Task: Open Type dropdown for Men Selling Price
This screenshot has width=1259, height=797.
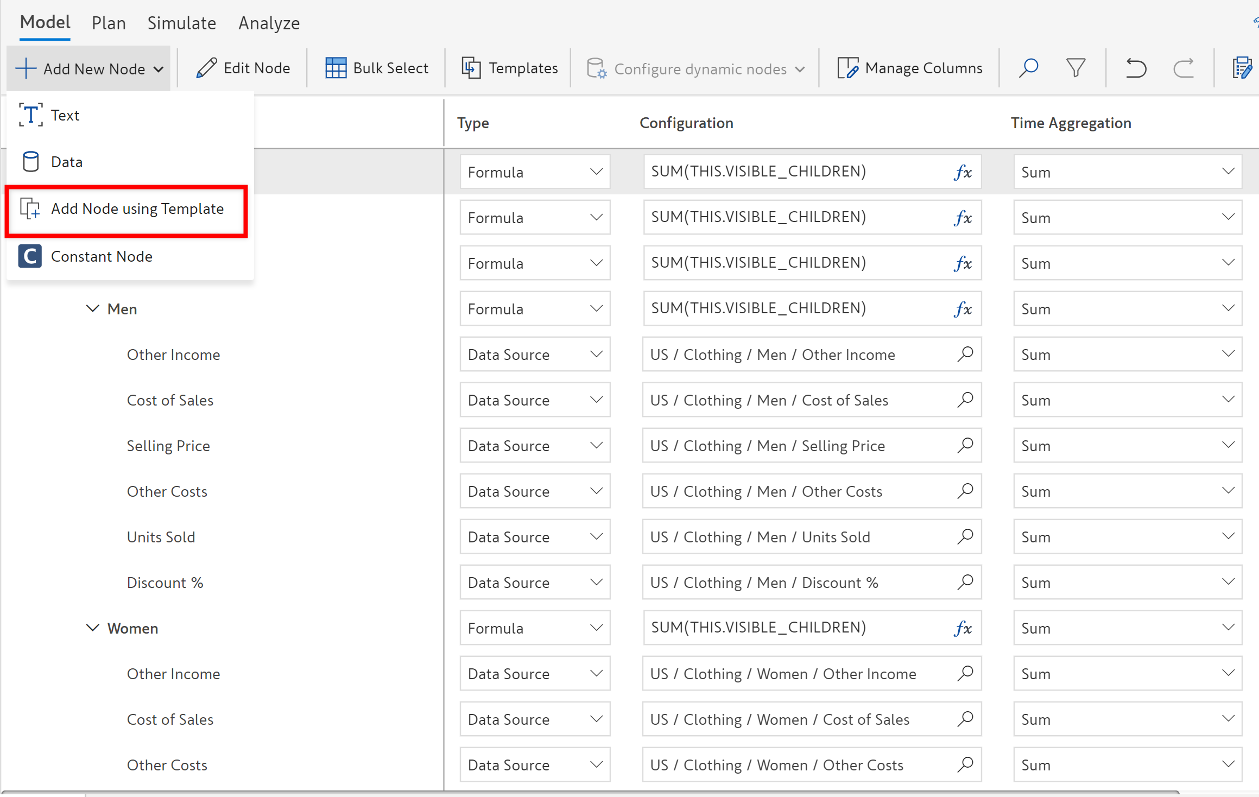Action: (535, 445)
